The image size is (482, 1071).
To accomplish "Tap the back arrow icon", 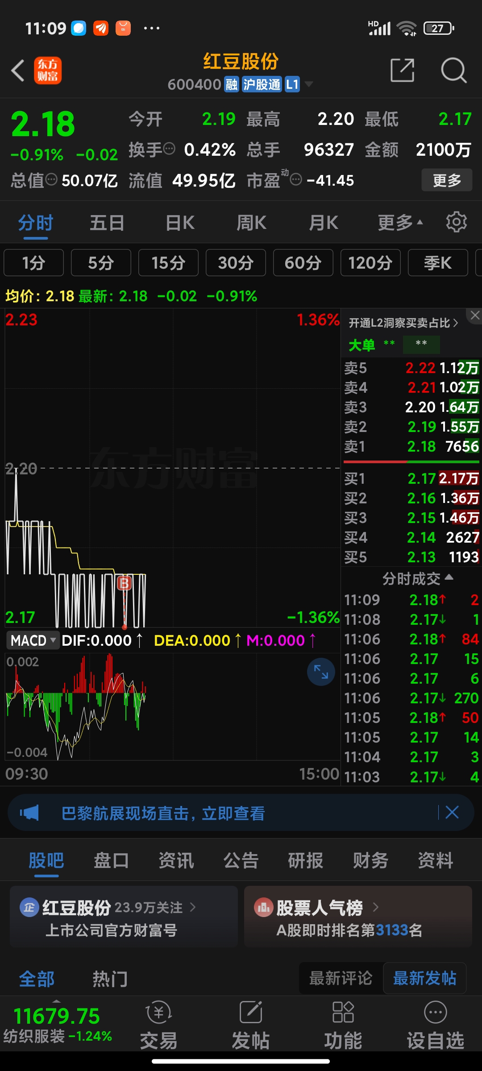I will pos(18,71).
